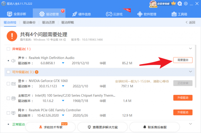Click 升级驱动 for Intel chipset
Viewport: 201px width, 133px height.
point(183,98)
